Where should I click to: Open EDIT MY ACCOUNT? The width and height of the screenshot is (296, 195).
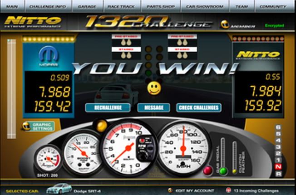pyautogui.click(x=195, y=190)
